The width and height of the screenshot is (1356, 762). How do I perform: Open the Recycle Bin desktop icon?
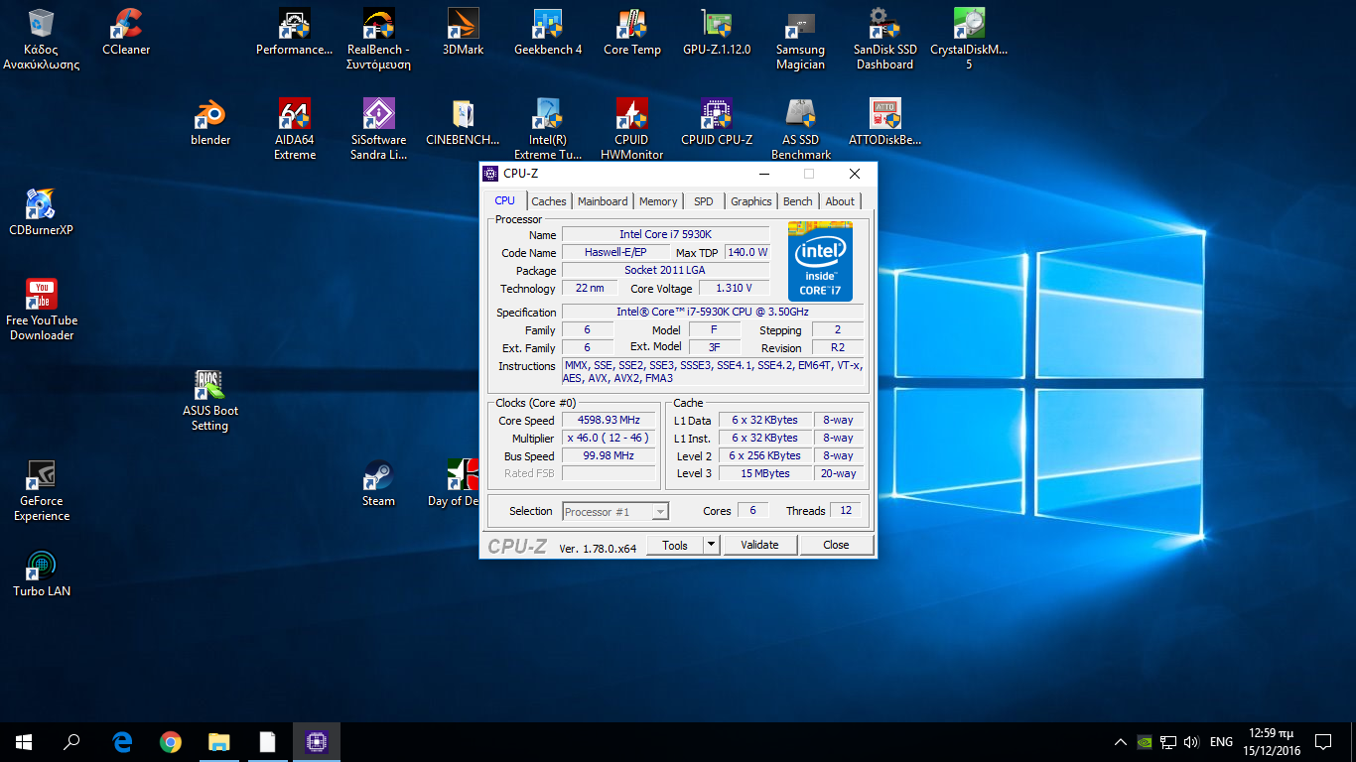click(x=42, y=40)
